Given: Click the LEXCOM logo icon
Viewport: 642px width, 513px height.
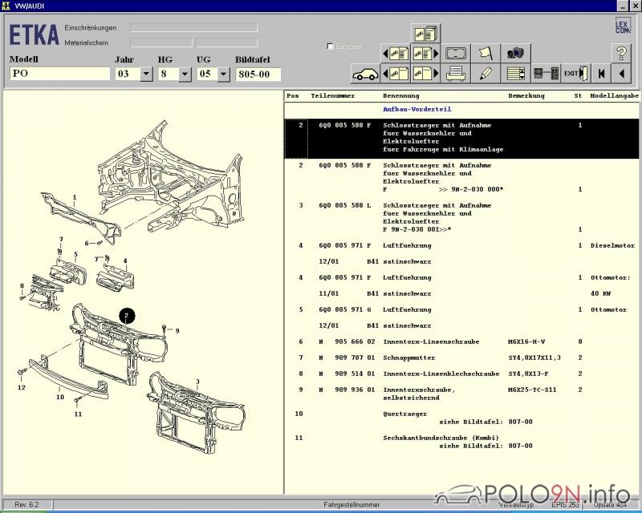Looking at the screenshot, I should pyautogui.click(x=623, y=26).
